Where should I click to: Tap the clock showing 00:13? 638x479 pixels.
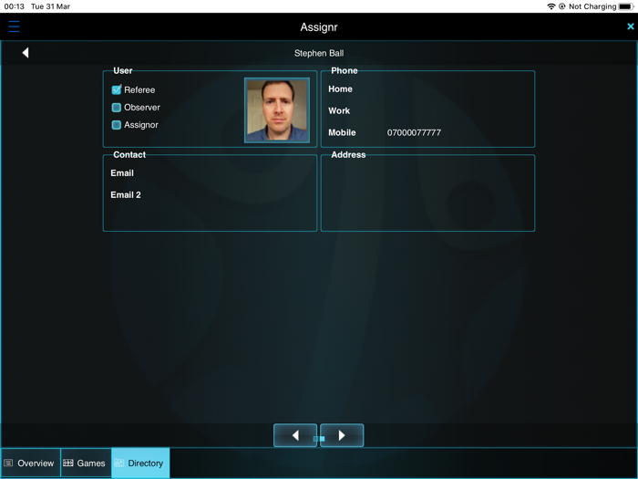pos(15,6)
